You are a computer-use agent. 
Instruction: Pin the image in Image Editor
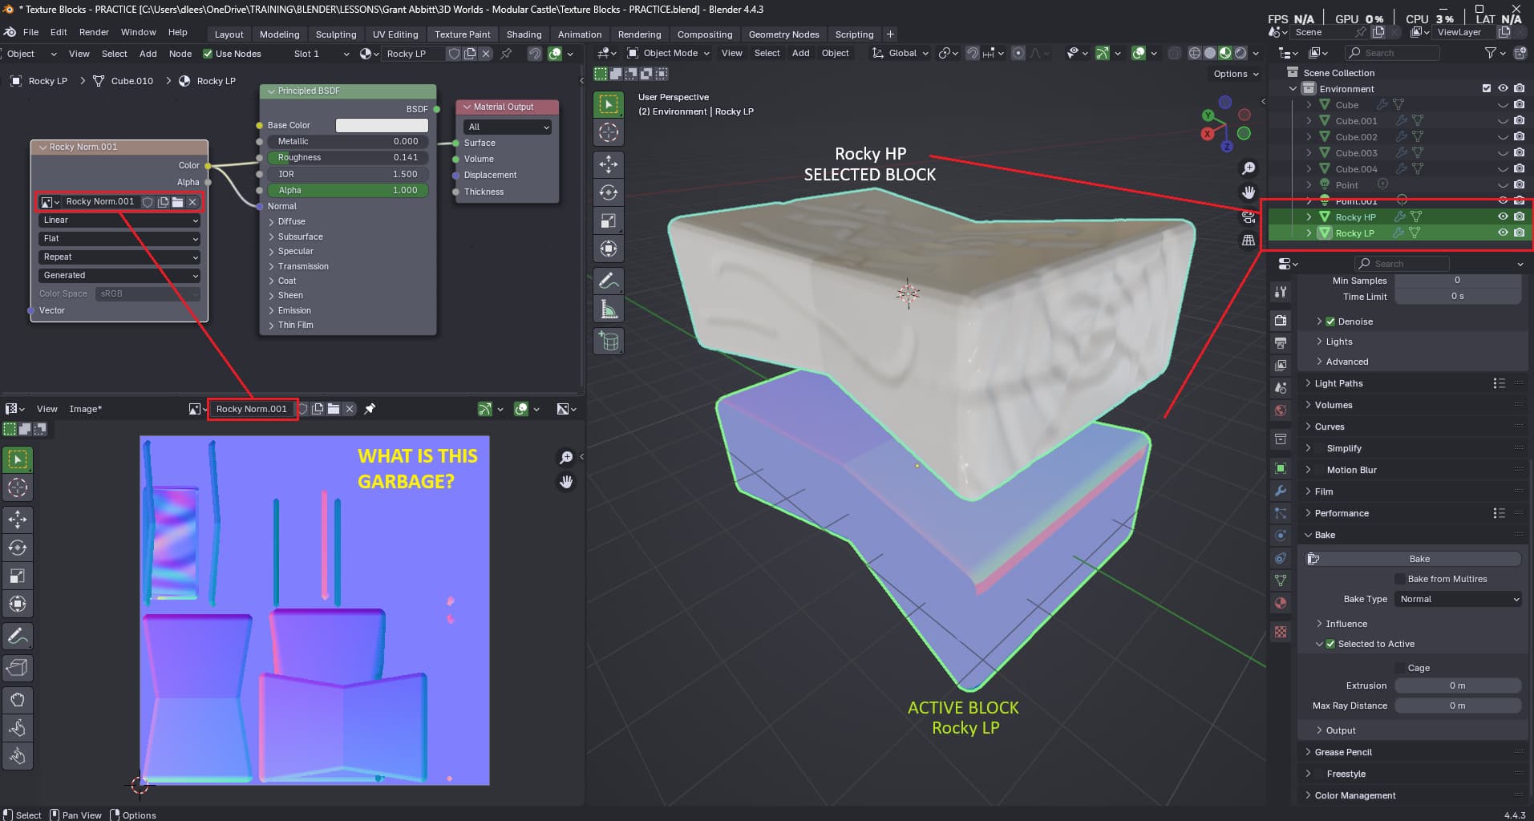370,409
